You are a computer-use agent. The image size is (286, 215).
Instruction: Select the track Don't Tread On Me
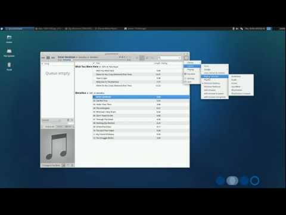click(141, 116)
